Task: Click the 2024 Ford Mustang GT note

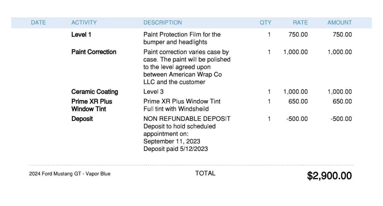Action: (70, 174)
